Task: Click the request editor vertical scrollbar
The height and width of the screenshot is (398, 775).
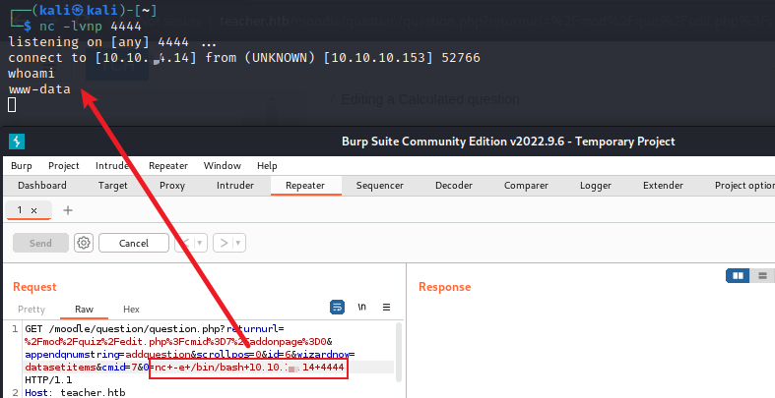Action: tap(400, 352)
